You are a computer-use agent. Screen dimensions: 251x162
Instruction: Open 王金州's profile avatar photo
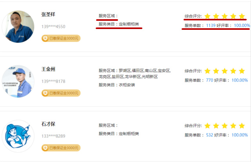[18, 81]
